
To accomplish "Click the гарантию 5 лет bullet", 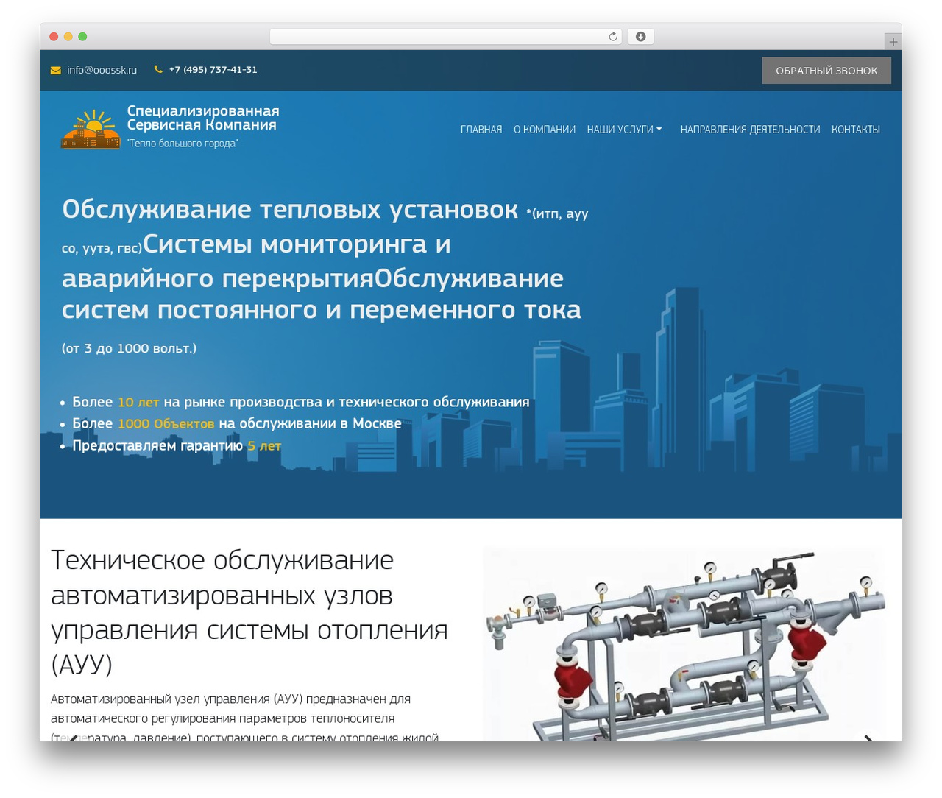I will (x=177, y=445).
